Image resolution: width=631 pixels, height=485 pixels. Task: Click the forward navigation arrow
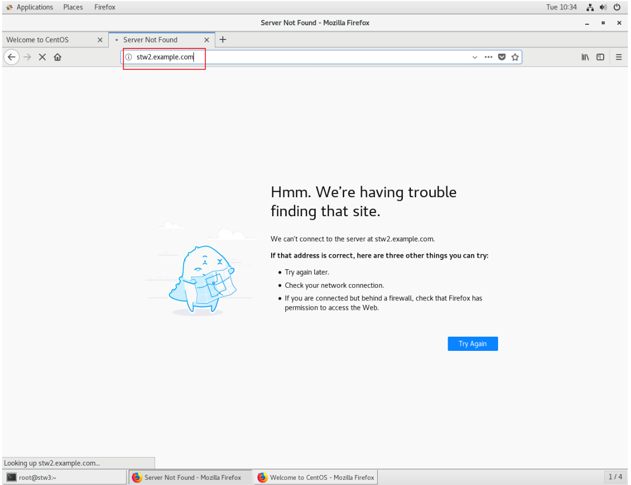click(x=27, y=57)
